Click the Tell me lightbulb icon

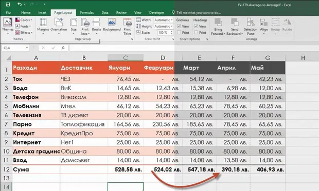click(173, 13)
